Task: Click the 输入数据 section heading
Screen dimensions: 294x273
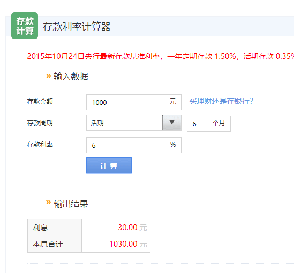Action: pyautogui.click(x=71, y=76)
